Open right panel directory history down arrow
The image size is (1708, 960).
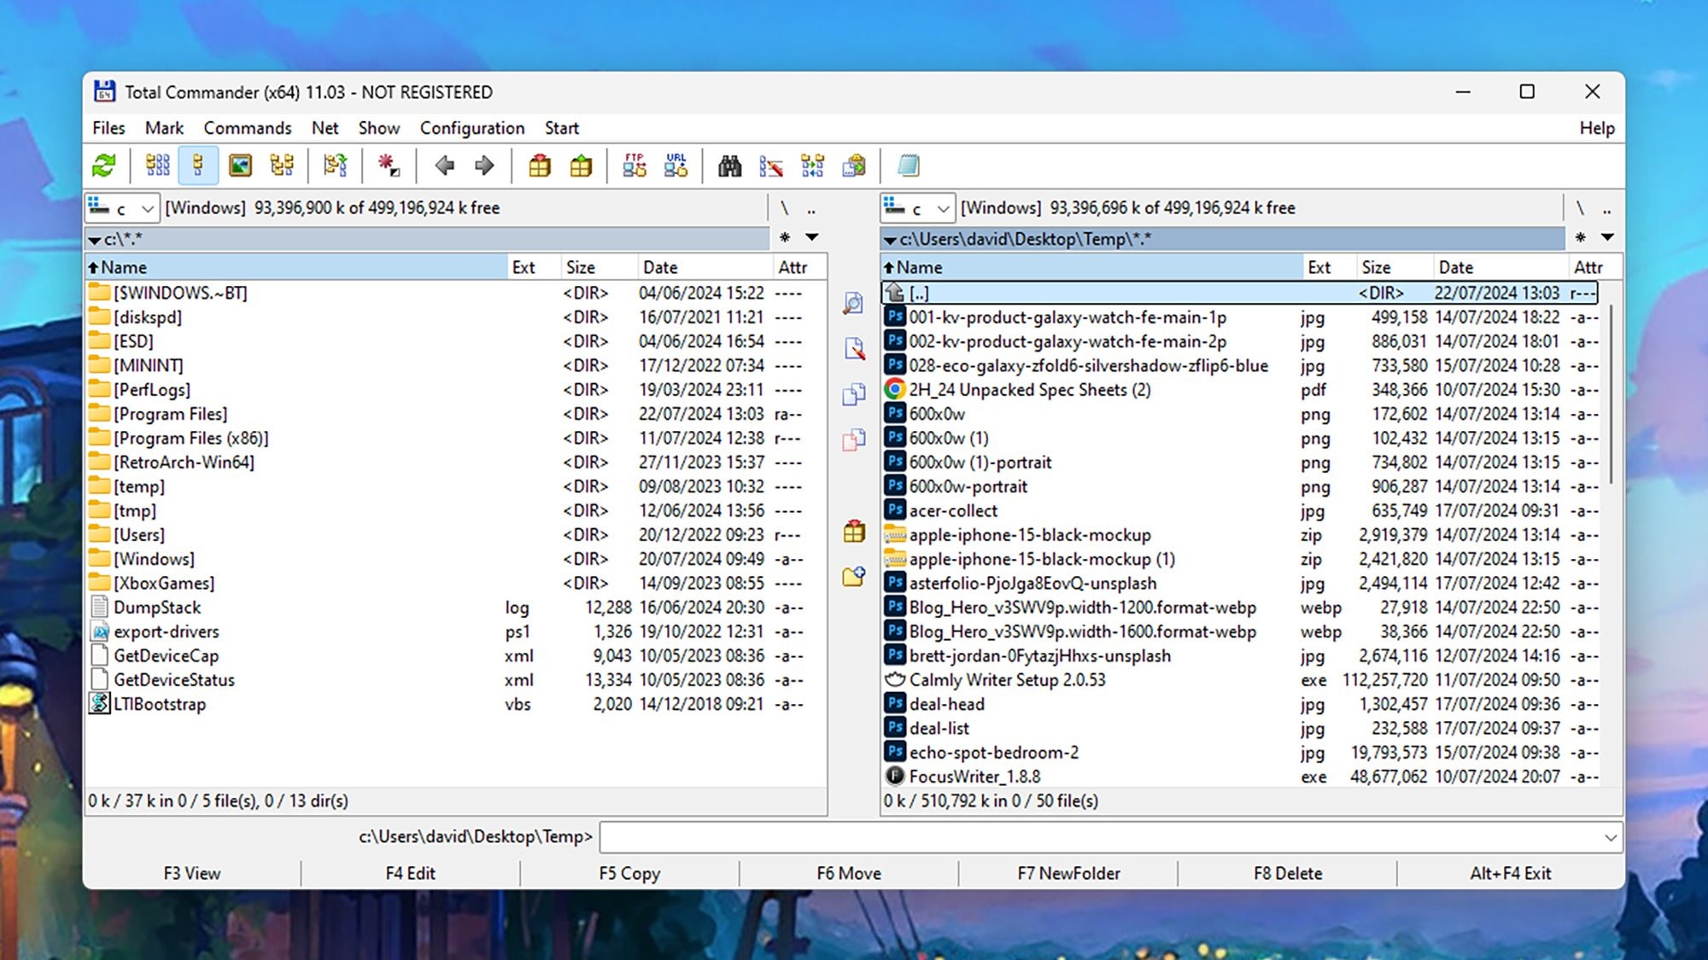[x=1607, y=237]
